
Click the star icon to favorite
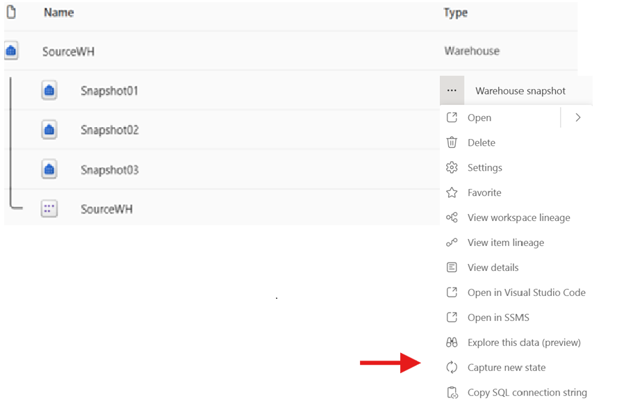[452, 192]
